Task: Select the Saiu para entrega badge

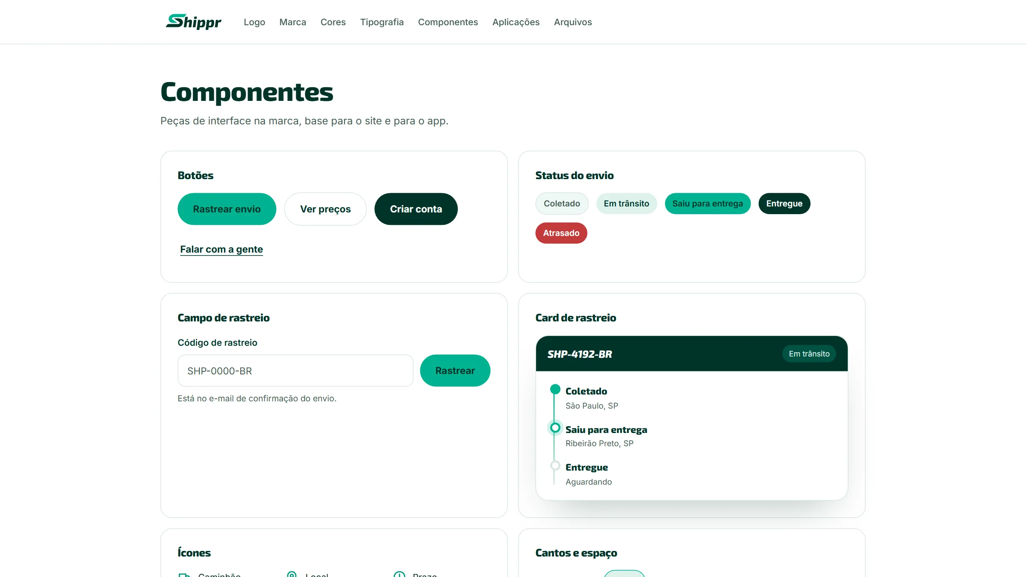Action: pos(708,203)
